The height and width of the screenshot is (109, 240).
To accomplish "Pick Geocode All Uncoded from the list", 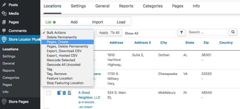I will [63, 65].
